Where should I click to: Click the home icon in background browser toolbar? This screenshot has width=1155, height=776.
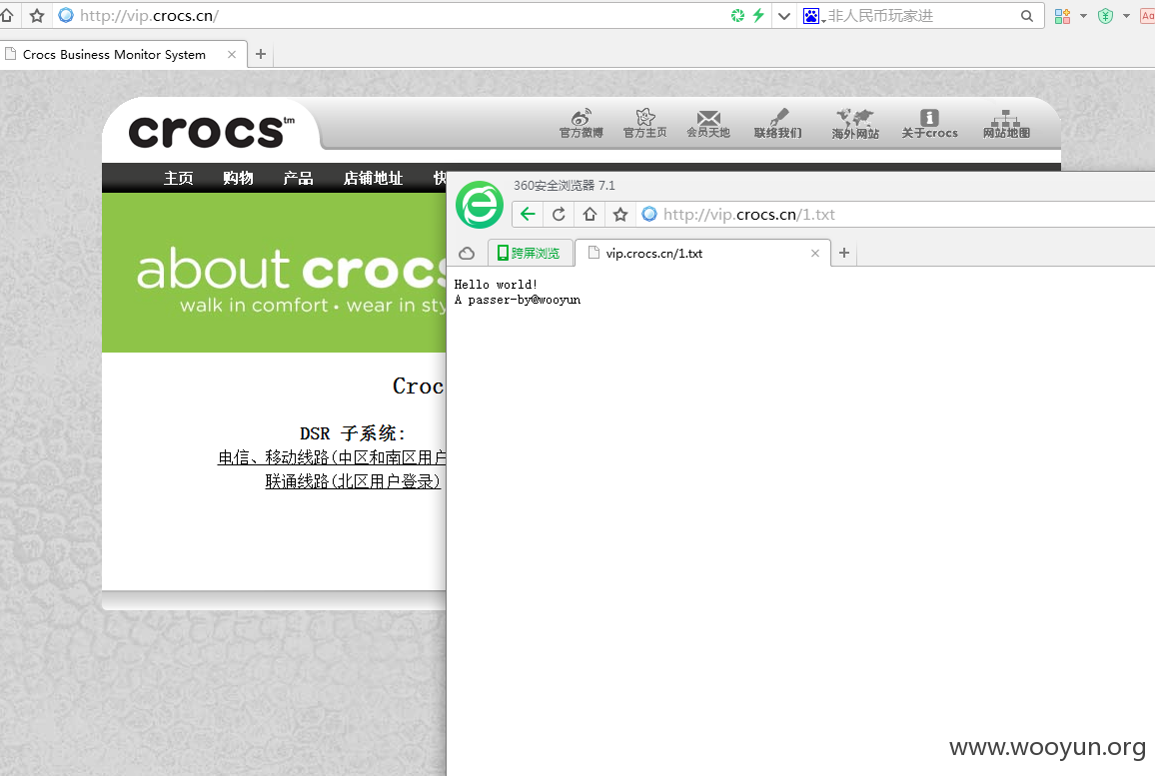click(x=7, y=15)
